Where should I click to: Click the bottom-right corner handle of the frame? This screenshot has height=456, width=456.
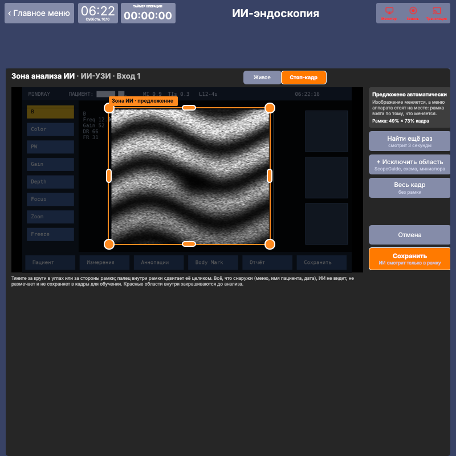click(270, 245)
